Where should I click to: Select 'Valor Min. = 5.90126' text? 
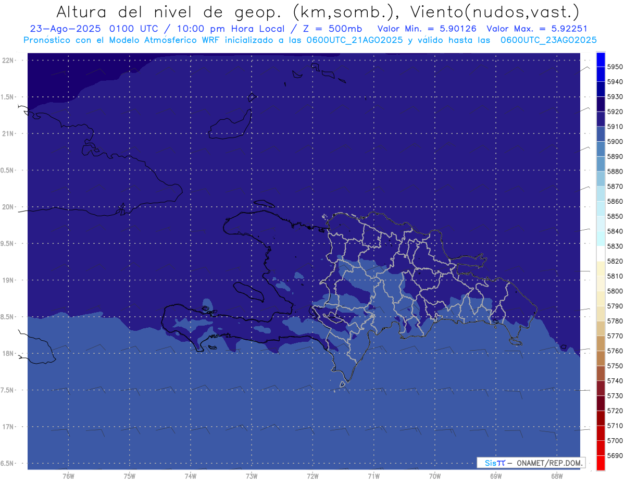427,29
